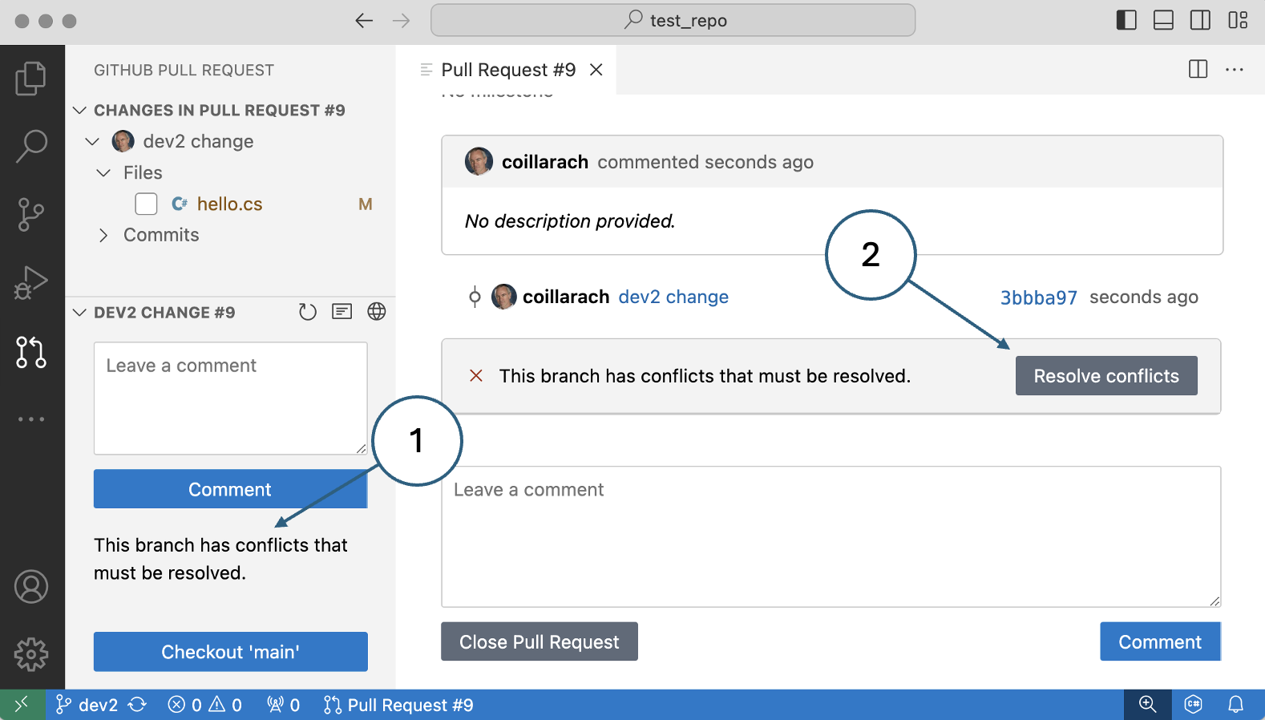Screen dimensions: 1265x720
Task: Open the Explorer view in activity bar
Action: [x=31, y=79]
